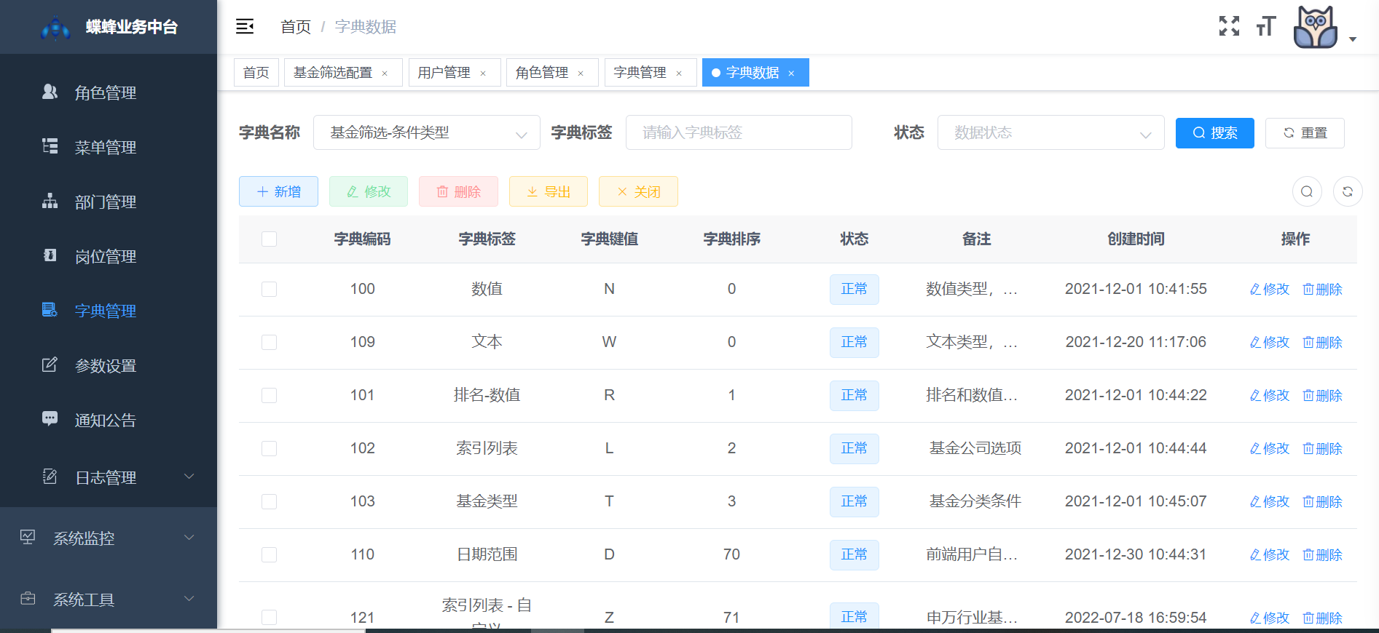Check the row with code 110
Viewport: 1379px width, 633px height.
(x=269, y=554)
